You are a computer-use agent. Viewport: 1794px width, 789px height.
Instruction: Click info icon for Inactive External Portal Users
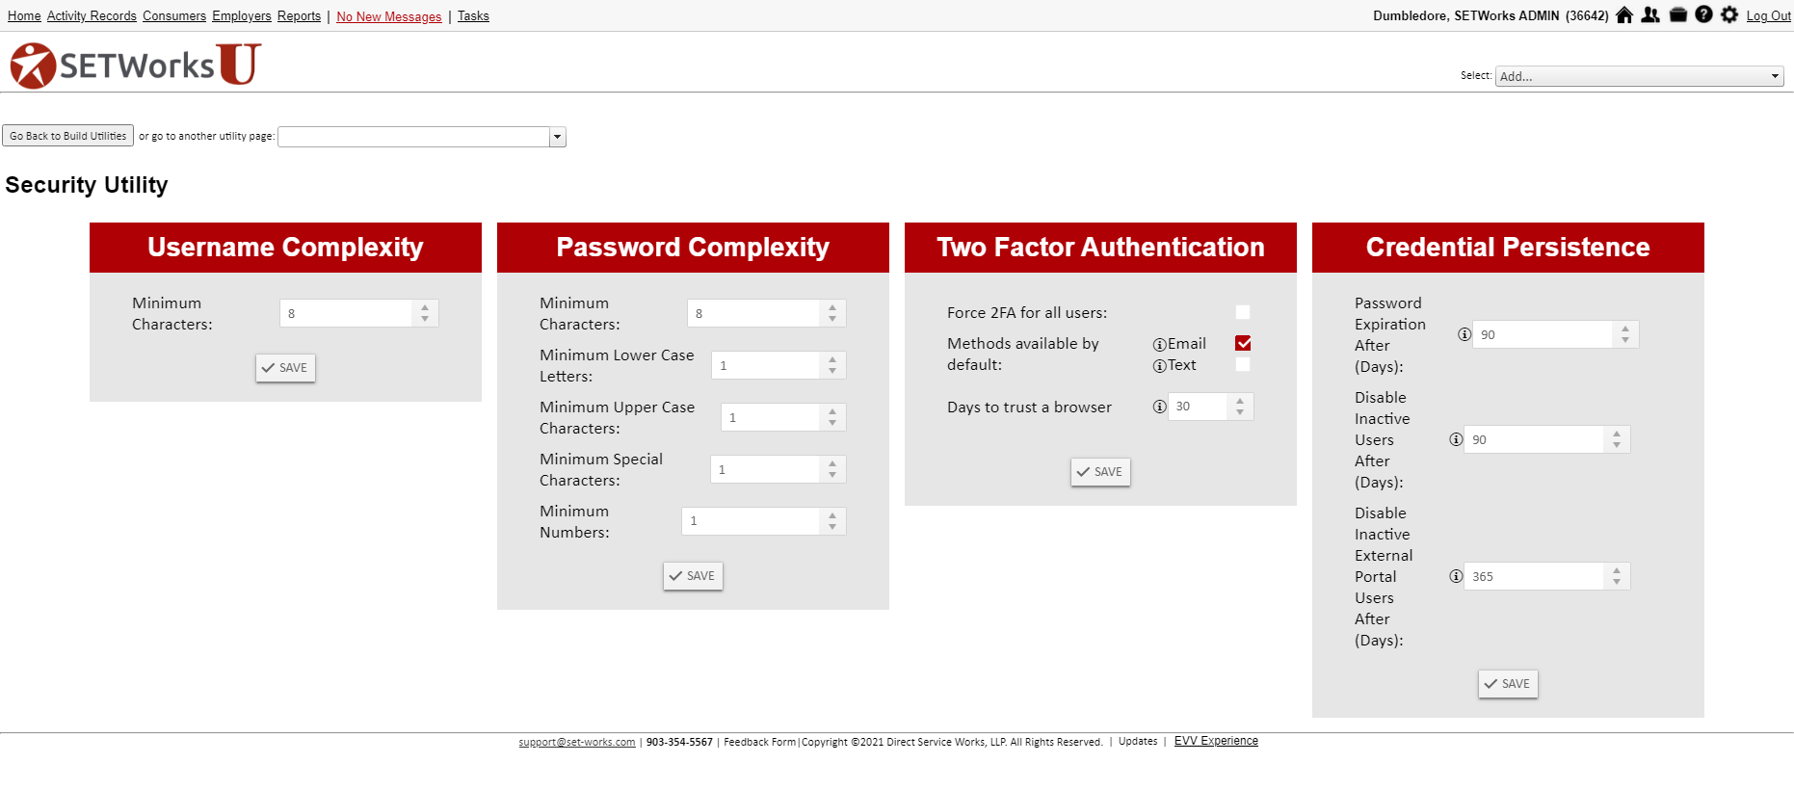[1456, 576]
